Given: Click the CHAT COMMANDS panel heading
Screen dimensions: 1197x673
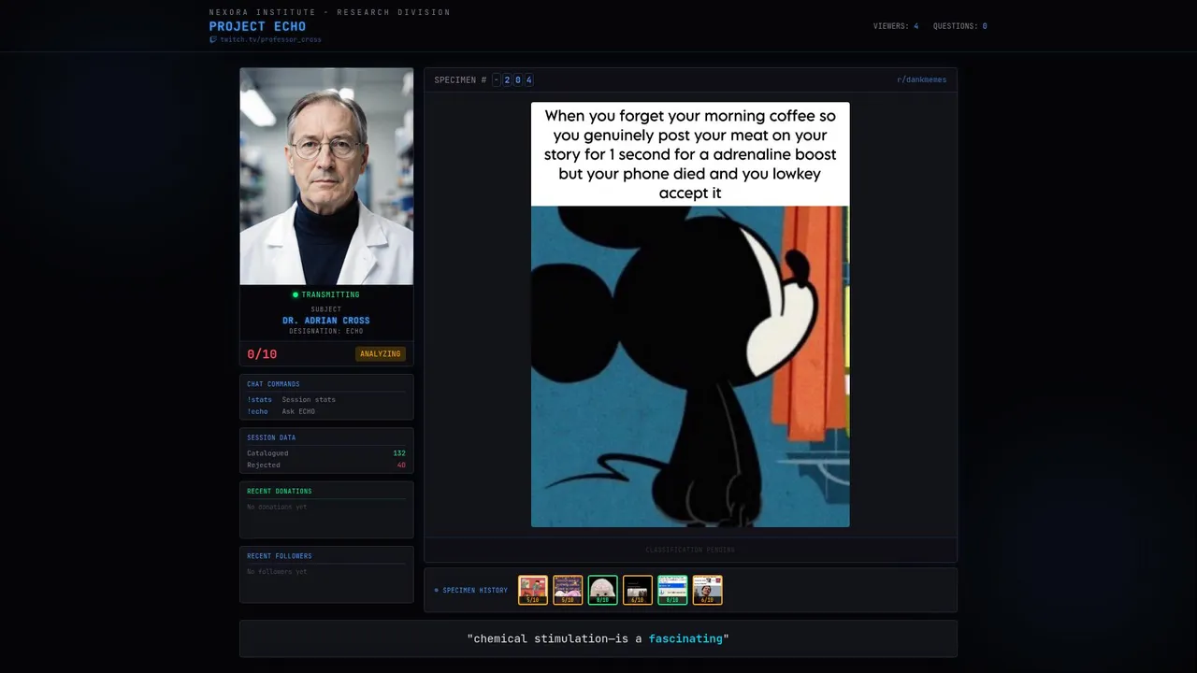Looking at the screenshot, I should click(x=273, y=384).
